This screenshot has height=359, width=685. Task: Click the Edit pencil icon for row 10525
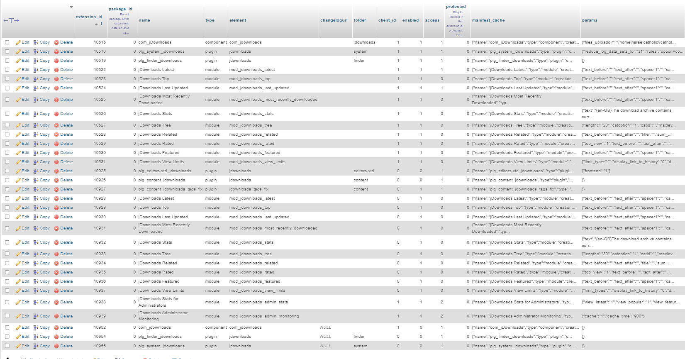[18, 100]
